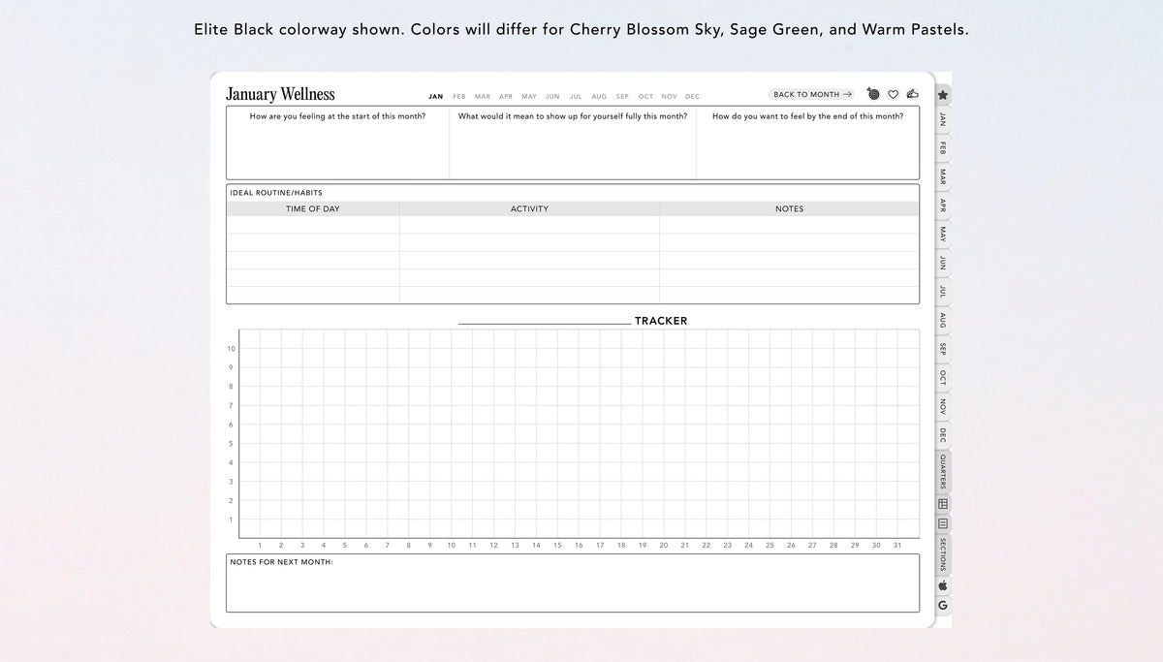
Task: Go to FEB in top month navigation
Action: [x=459, y=97]
